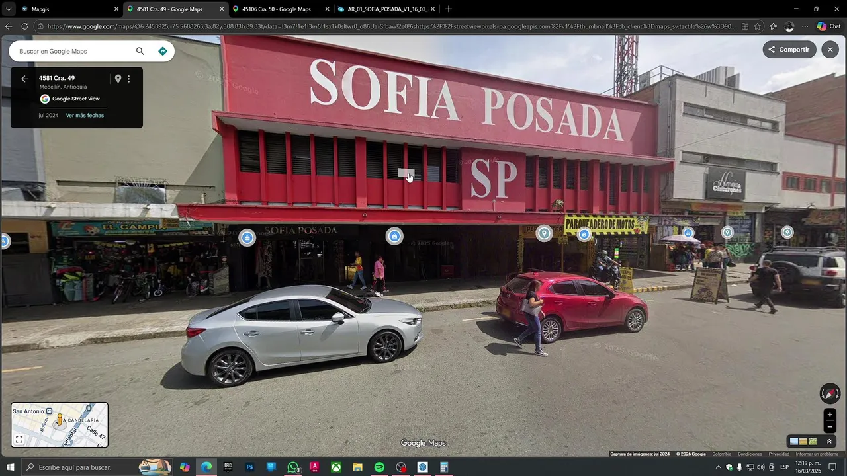Screen dimensions: 847x476
Task: Click the Condiciones footer link
Action: click(x=750, y=454)
